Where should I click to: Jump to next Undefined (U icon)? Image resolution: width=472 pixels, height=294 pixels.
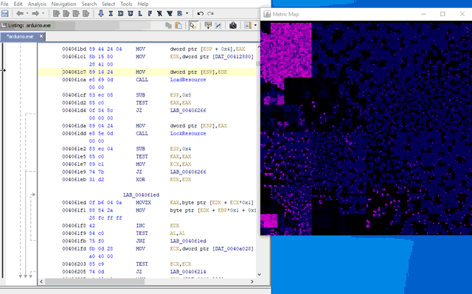[131, 13]
